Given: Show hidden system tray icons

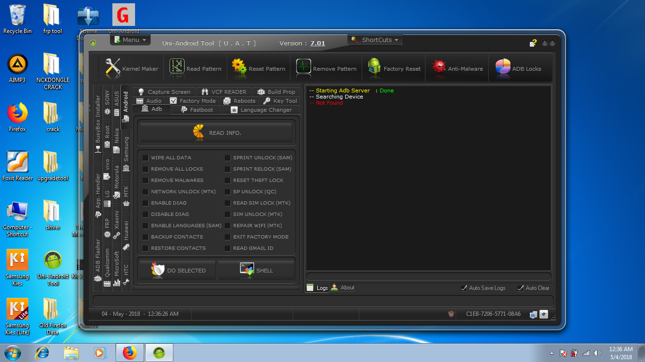Looking at the screenshot, I should click(x=552, y=353).
